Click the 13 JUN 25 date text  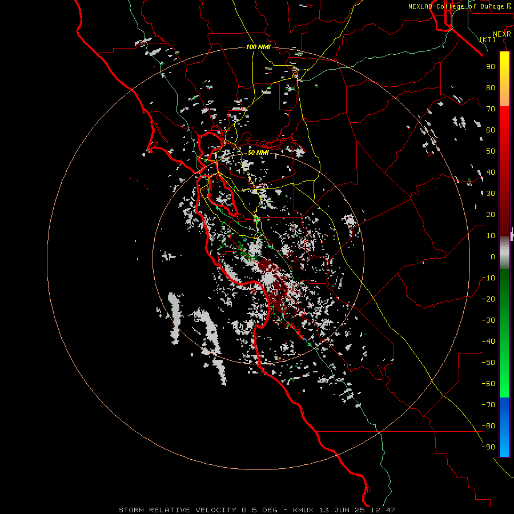pyautogui.click(x=342, y=510)
